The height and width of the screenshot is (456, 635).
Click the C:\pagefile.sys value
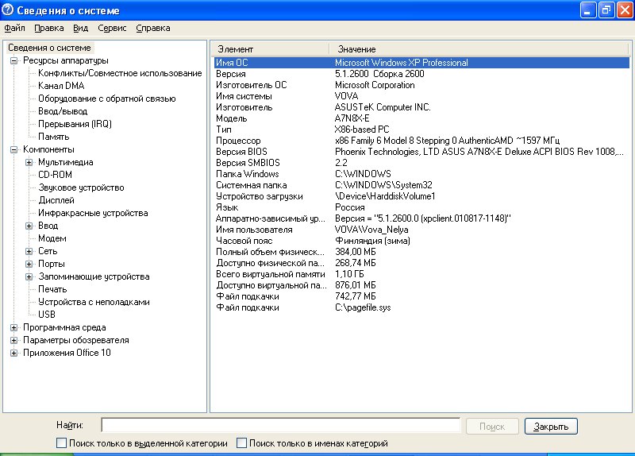[363, 307]
